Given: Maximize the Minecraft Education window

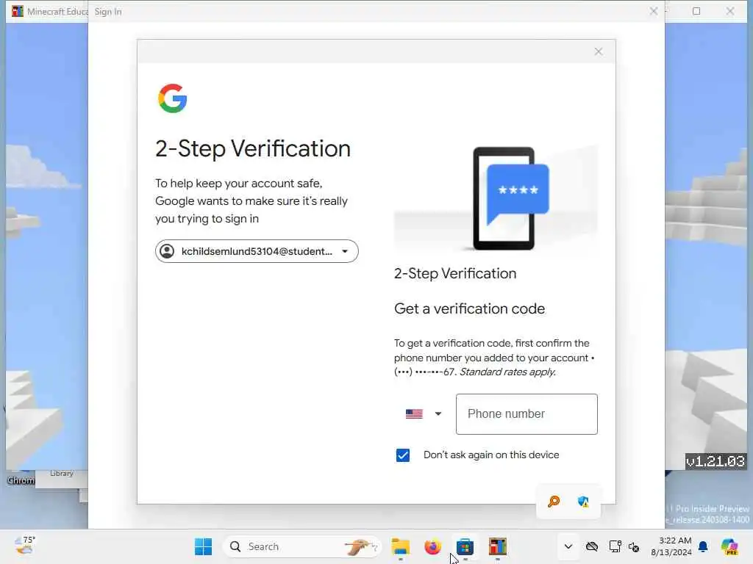Looking at the screenshot, I should 696,11.
